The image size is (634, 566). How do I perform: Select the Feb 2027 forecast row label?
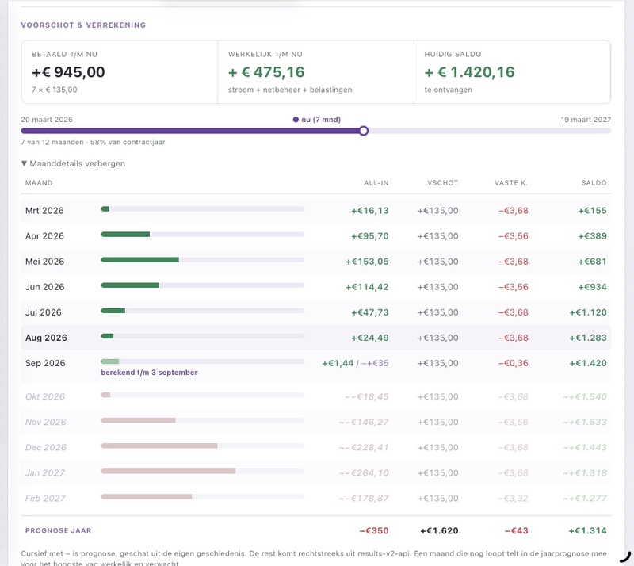(45, 499)
